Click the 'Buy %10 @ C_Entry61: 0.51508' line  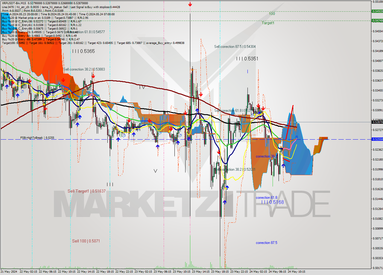click(42, 25)
